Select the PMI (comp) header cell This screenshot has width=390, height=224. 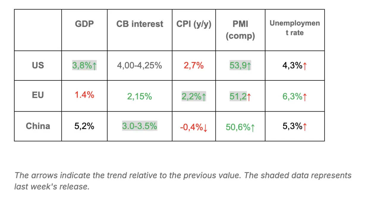(240, 30)
